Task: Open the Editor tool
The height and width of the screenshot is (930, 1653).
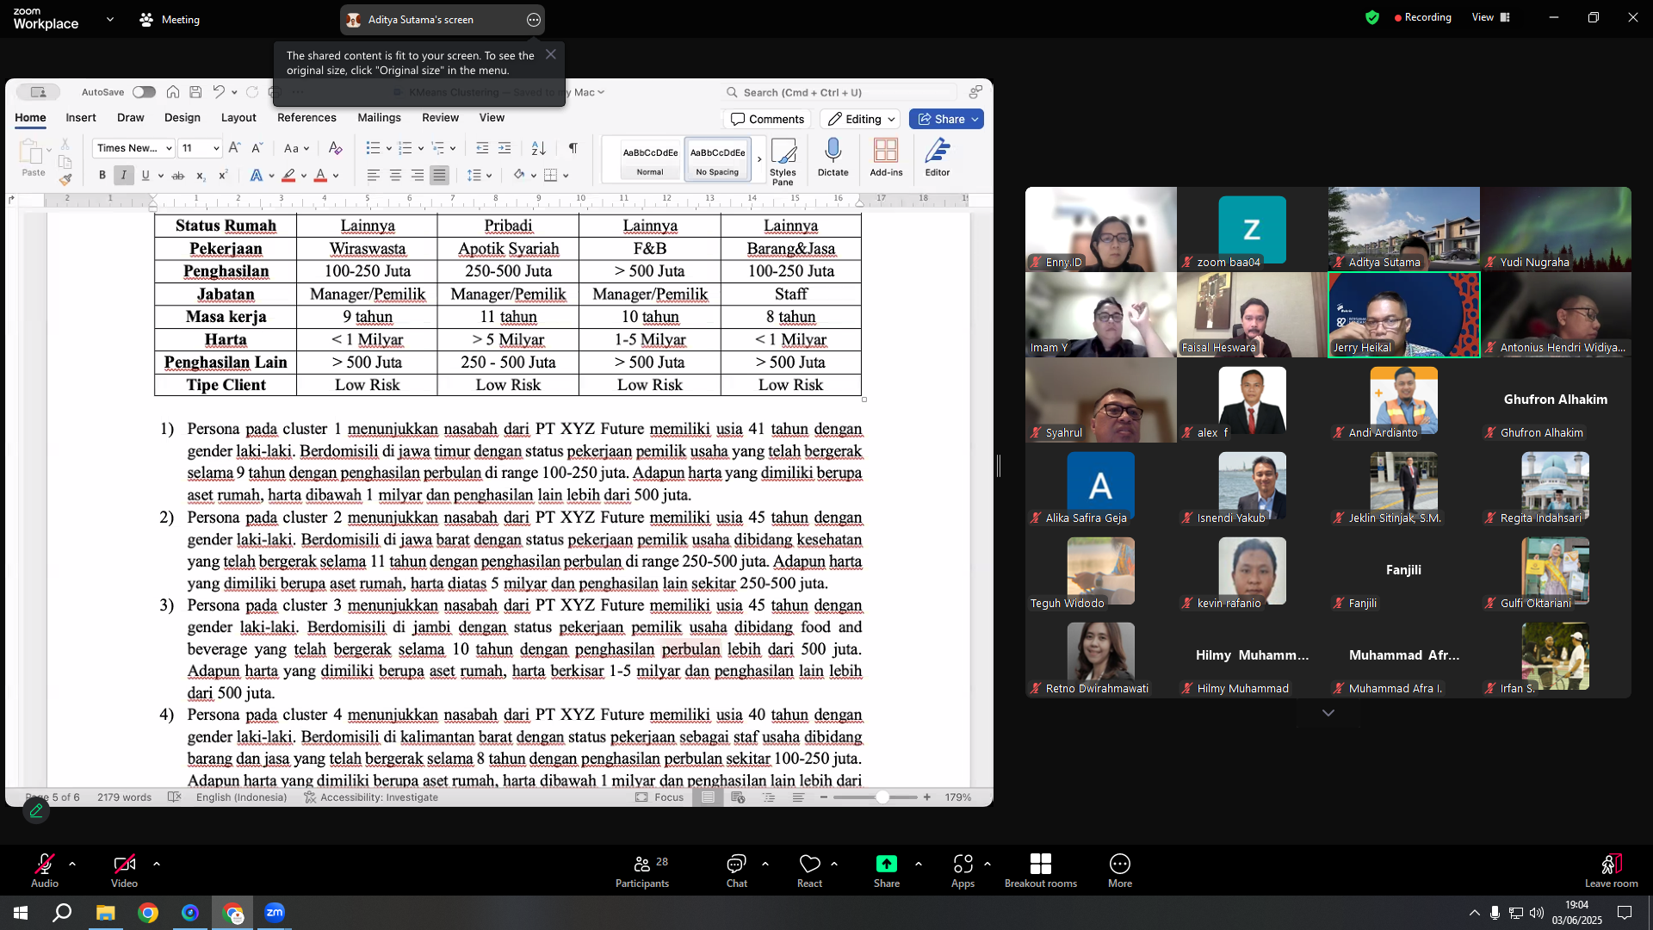Action: point(938,158)
